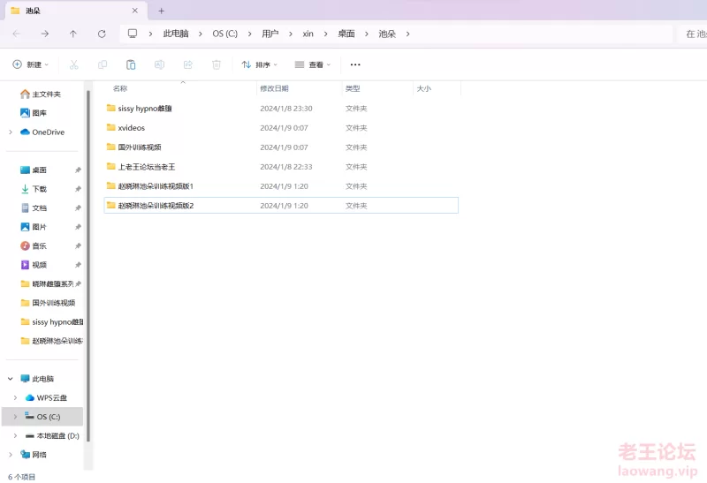
Task: Select 本地磁盘 (D:) in the navigation pane
Action: (x=57, y=435)
